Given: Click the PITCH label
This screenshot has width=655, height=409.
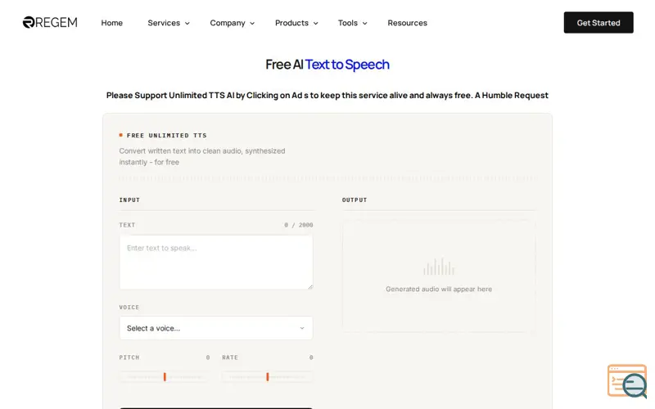Looking at the screenshot, I should point(129,357).
